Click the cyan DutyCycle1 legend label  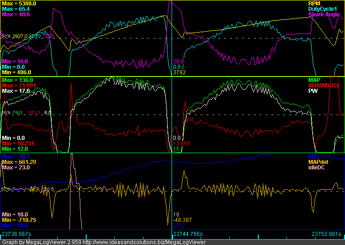pyautogui.click(x=322, y=9)
